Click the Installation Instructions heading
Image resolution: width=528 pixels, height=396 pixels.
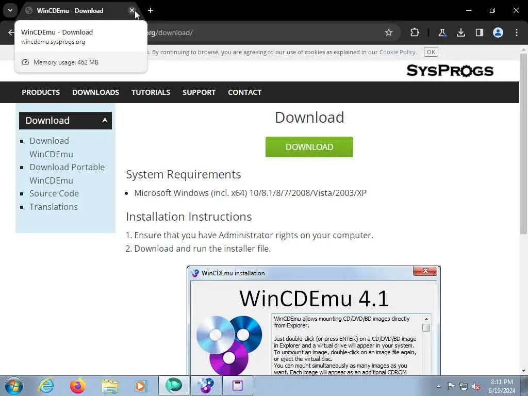(x=189, y=217)
